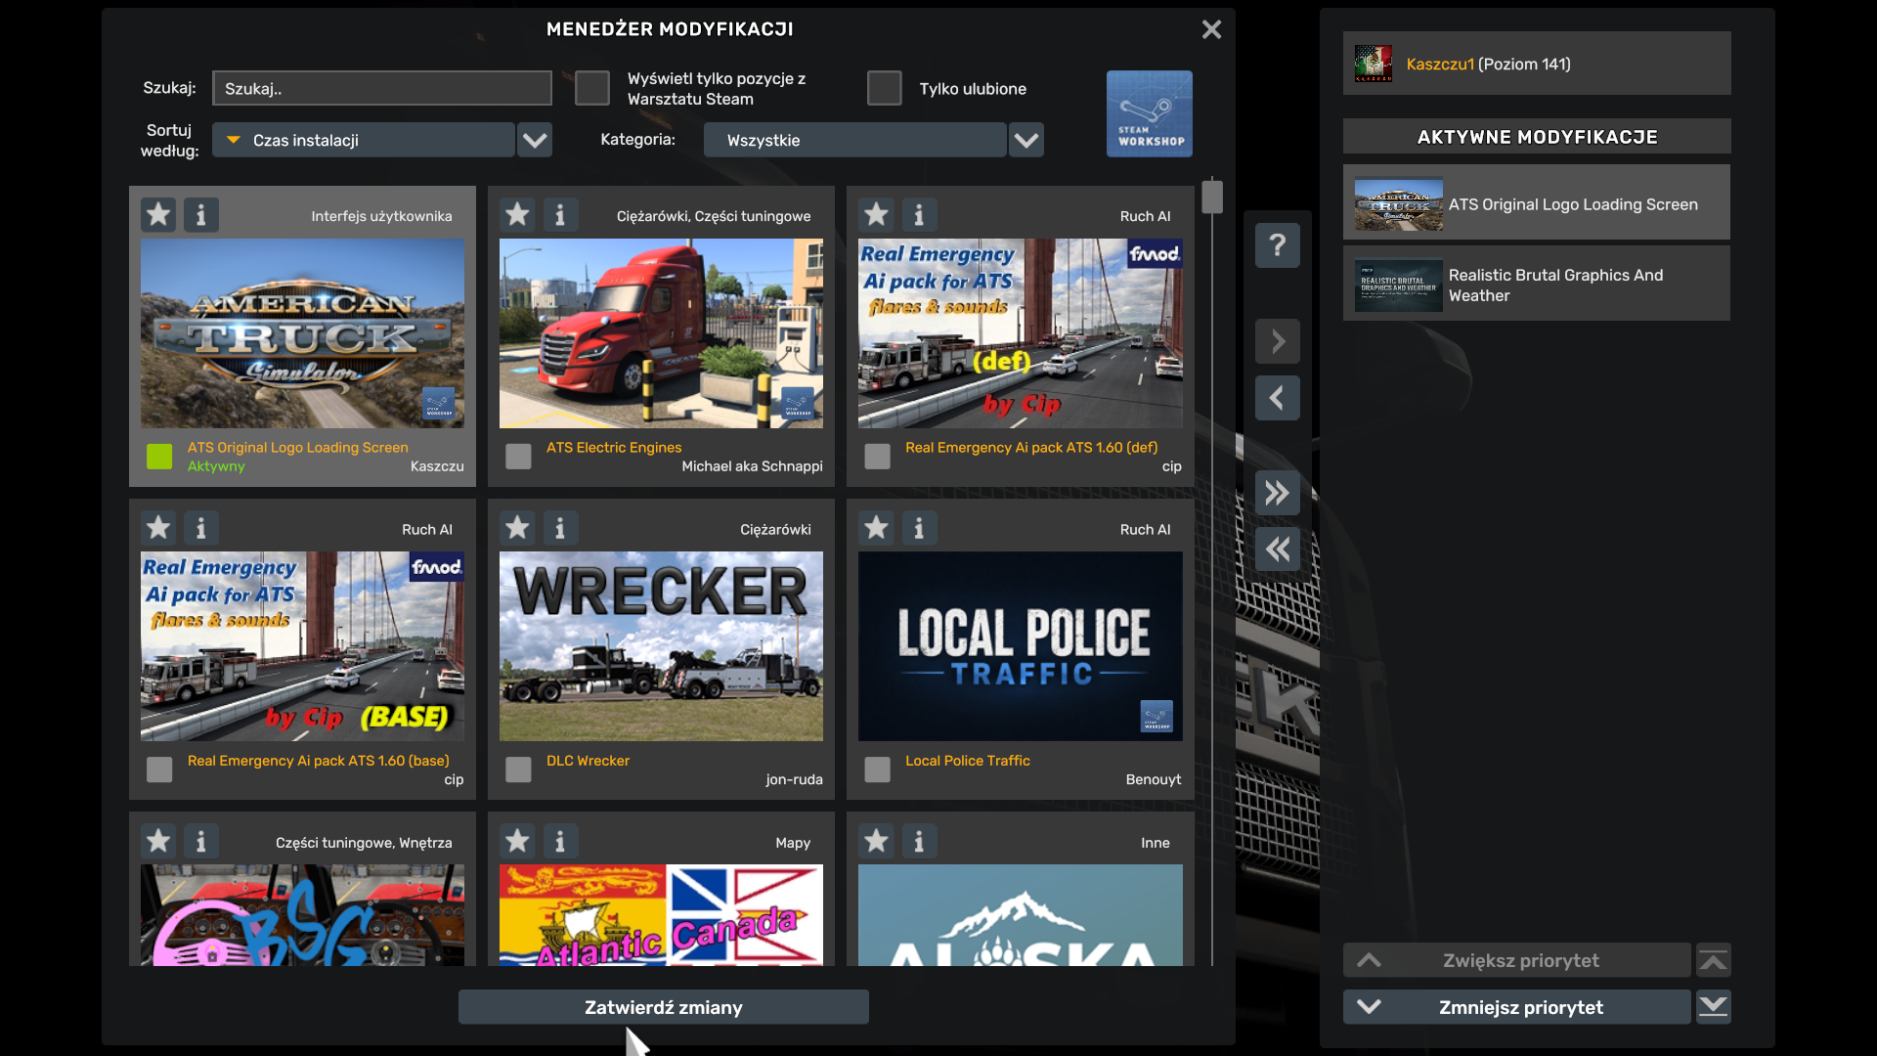Open Kaszczu1 player profile

click(1537, 64)
